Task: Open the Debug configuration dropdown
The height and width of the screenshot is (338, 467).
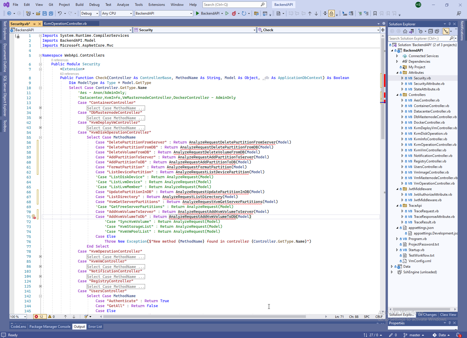Action: [x=89, y=13]
